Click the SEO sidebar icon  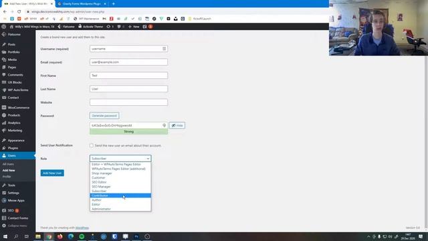click(x=4, y=210)
